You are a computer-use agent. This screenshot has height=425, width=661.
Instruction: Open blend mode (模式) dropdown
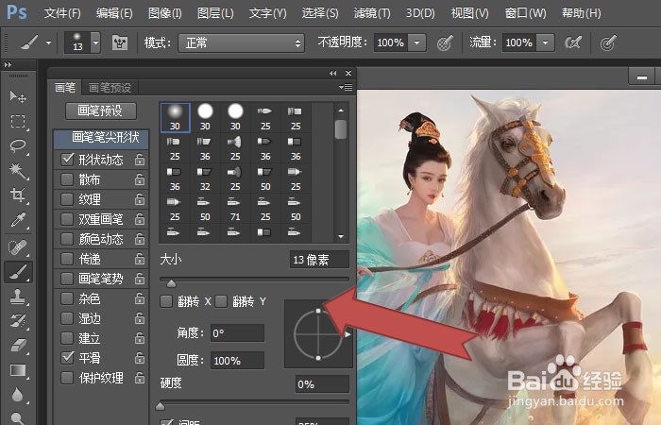click(241, 43)
